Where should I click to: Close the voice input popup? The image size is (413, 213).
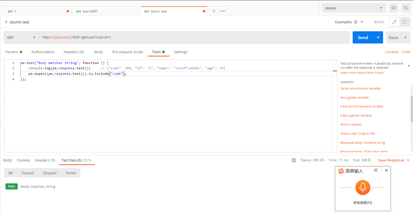(386, 170)
